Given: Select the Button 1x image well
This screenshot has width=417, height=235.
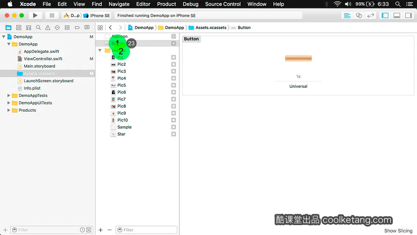Looking at the screenshot, I should pos(298,58).
